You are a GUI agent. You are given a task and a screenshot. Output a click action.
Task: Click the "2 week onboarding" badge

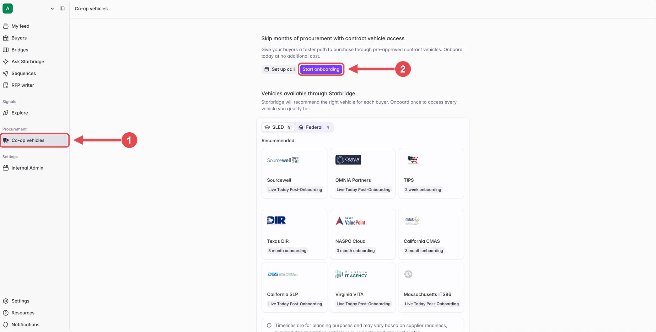tap(423, 190)
